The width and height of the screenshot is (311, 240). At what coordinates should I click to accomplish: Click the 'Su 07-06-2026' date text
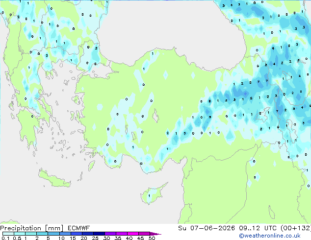pyautogui.click(x=207, y=228)
